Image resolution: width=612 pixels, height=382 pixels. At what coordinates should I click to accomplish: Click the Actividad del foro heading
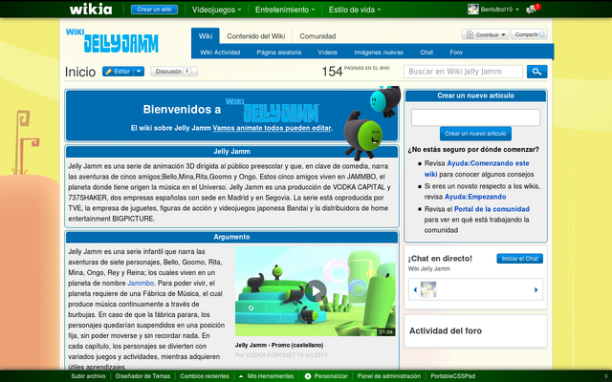(446, 331)
